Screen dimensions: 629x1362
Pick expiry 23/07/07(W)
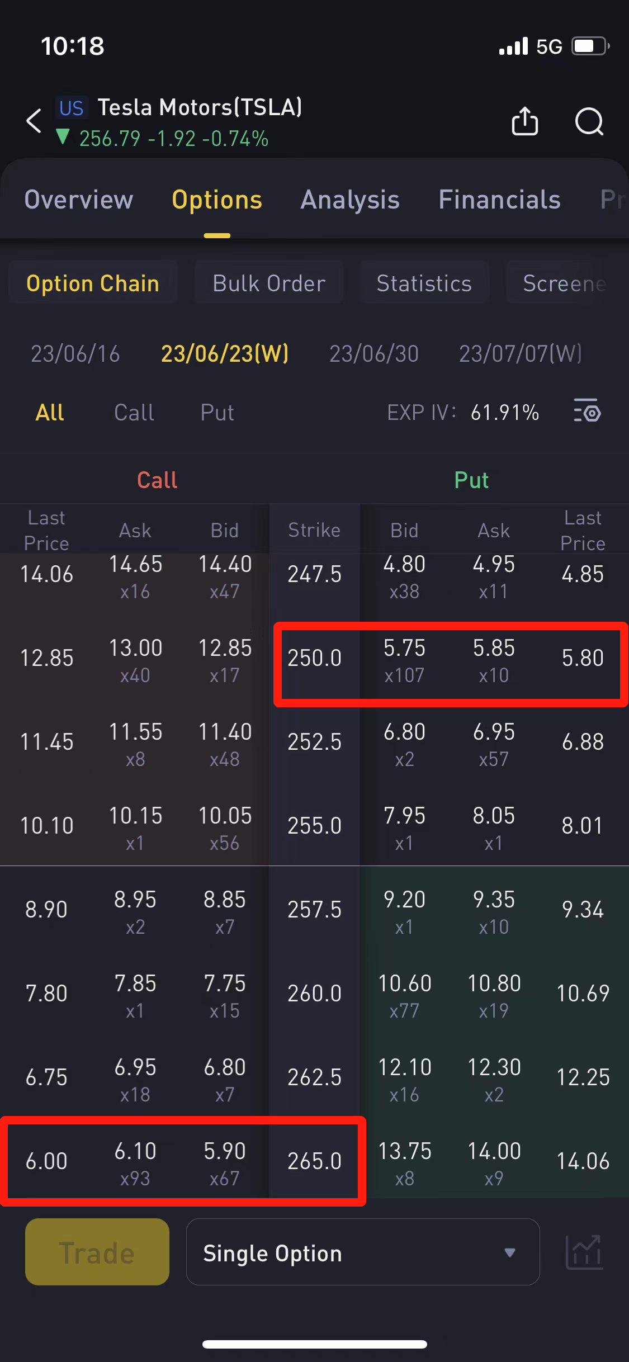coord(521,353)
